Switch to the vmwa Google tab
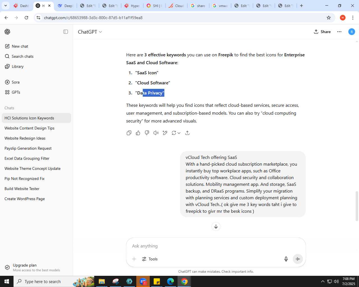The image size is (359, 287). (220, 6)
